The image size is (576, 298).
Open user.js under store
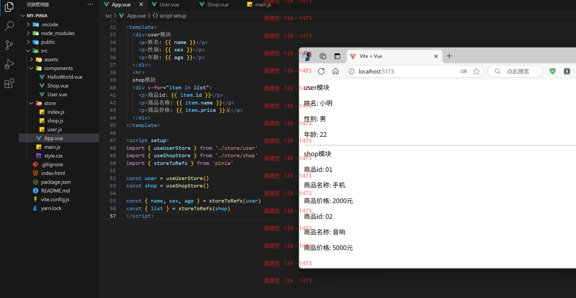pyautogui.click(x=54, y=129)
